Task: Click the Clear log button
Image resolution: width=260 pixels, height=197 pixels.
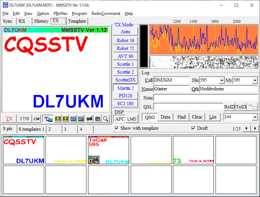Action: click(197, 117)
